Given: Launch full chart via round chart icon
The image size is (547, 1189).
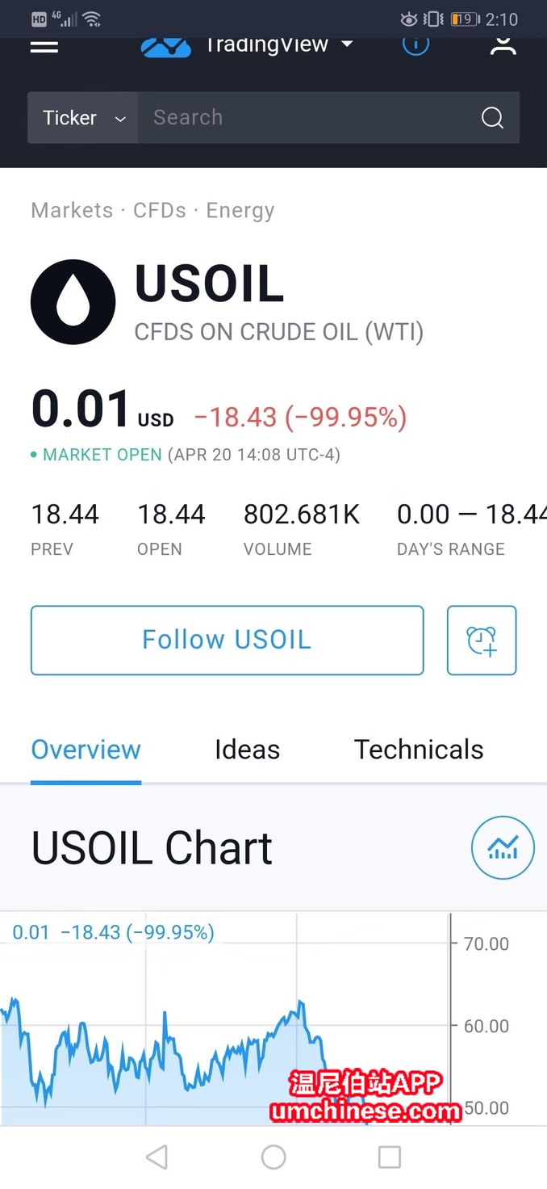Looking at the screenshot, I should click(503, 848).
